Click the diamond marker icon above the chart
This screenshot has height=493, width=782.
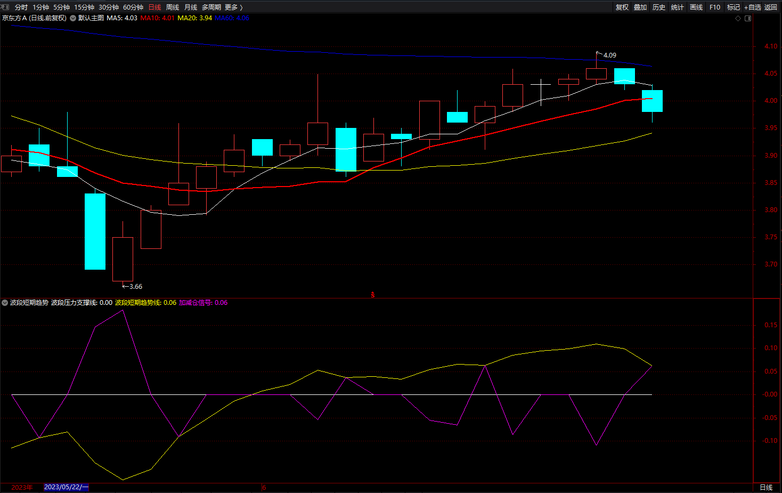738,18
